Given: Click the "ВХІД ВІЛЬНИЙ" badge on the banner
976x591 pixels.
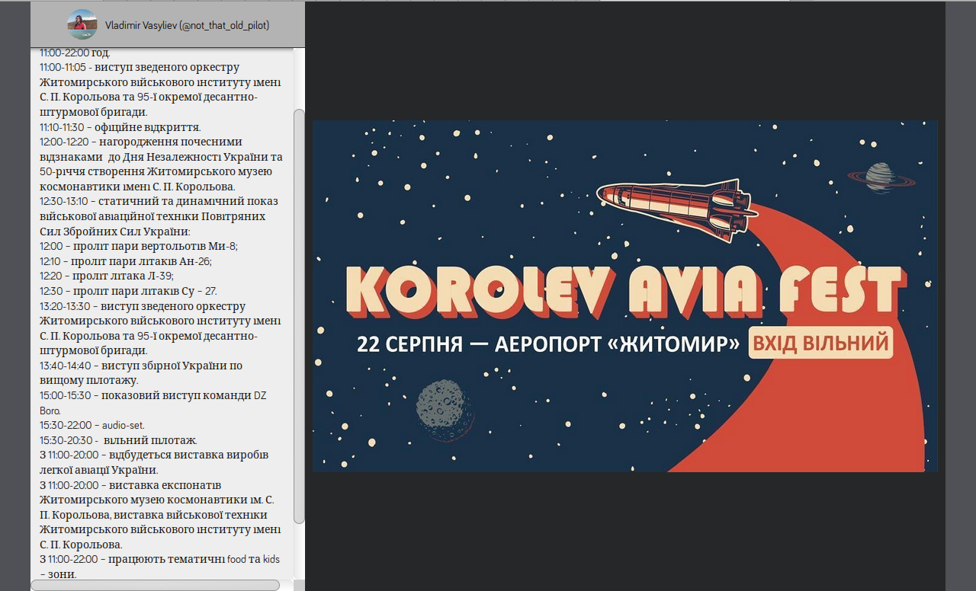Looking at the screenshot, I should pos(820,343).
